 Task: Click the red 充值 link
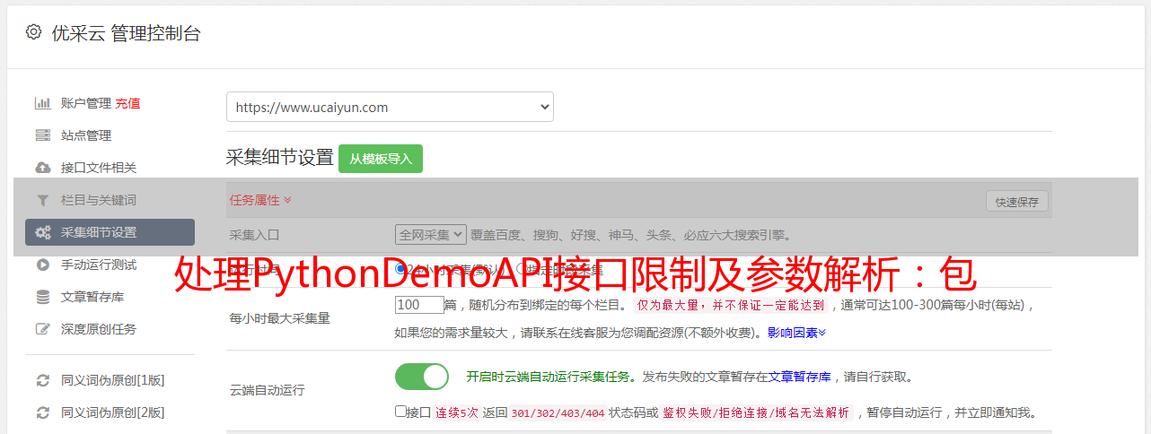coord(127,103)
